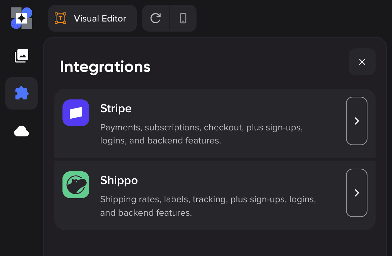Switch to mobile device preview
The width and height of the screenshot is (392, 256).
(x=183, y=18)
